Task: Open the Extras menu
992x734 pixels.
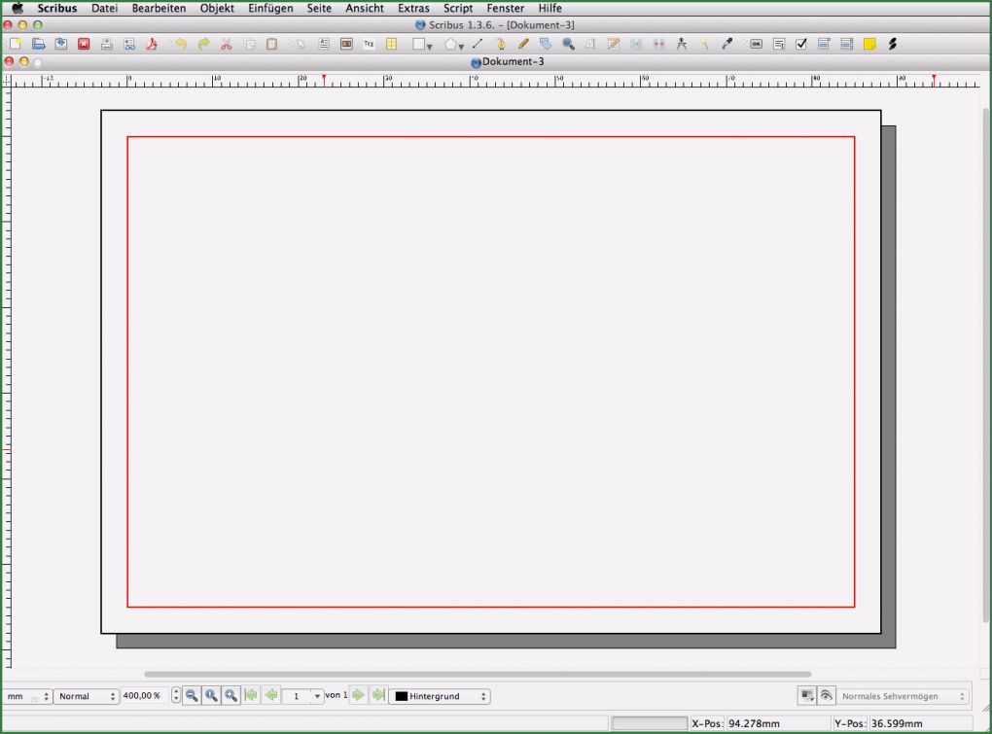Action: click(x=413, y=8)
